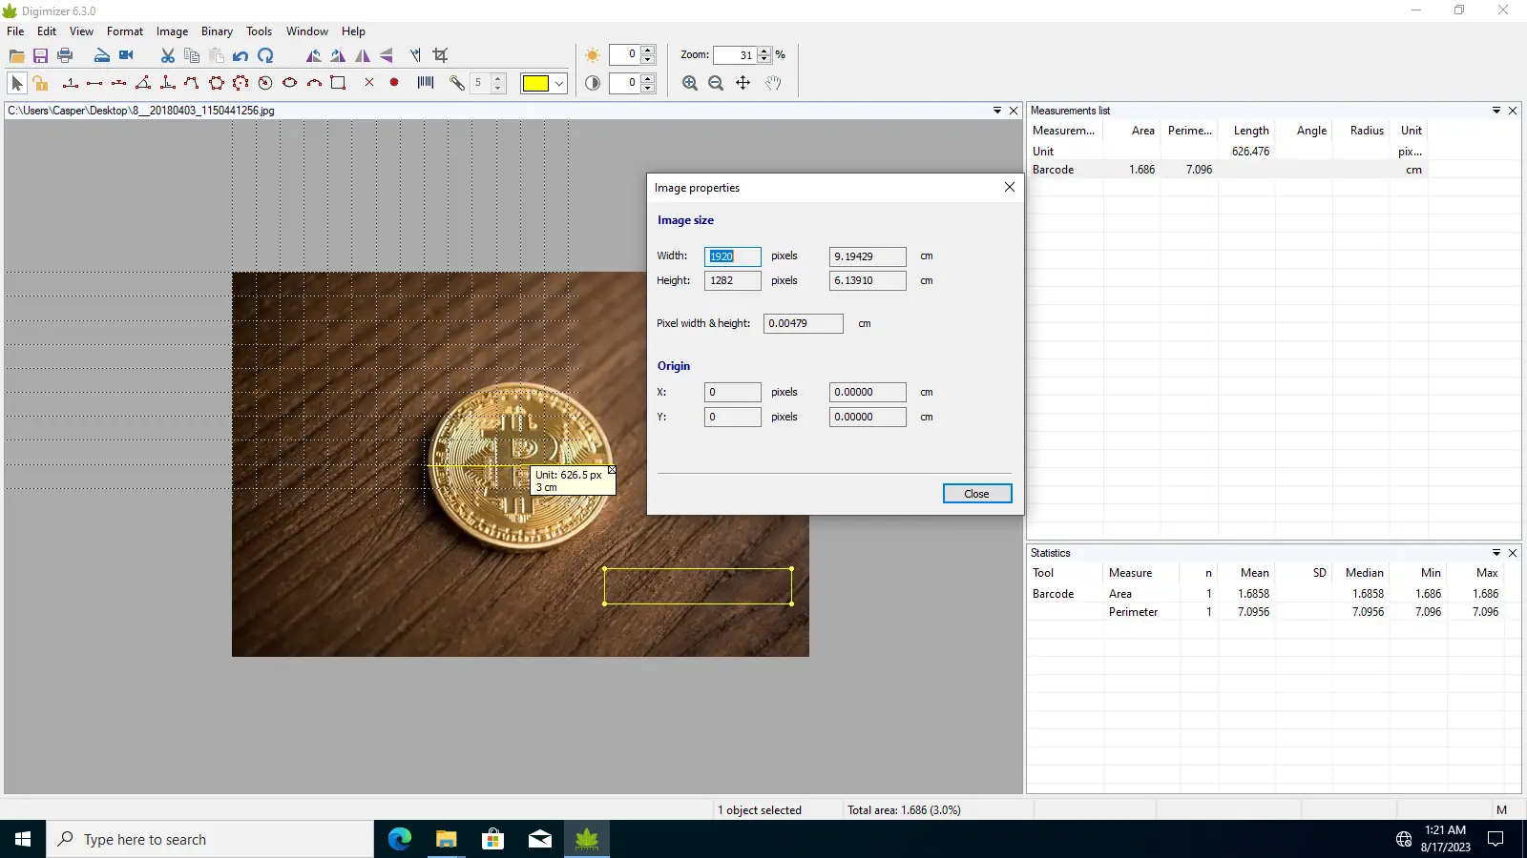Select the hand pan tool
This screenshot has height=858, width=1527.
[773, 83]
